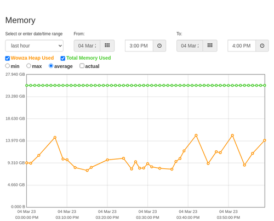Click the 4.660 GB axis label
274x221 pixels.
16,185
